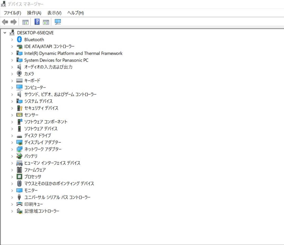Screen dimensions: 284x245
Task: Click the 印刷キュー printer icon
Action: click(x=19, y=204)
